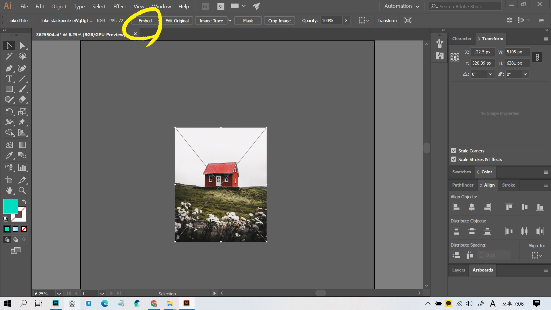Select the Rotate tool

click(x=9, y=112)
